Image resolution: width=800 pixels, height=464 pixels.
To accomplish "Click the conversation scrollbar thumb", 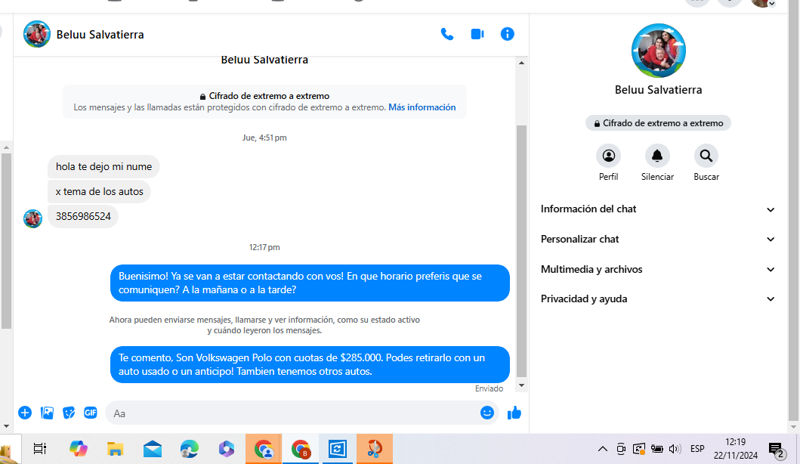I will point(521,250).
